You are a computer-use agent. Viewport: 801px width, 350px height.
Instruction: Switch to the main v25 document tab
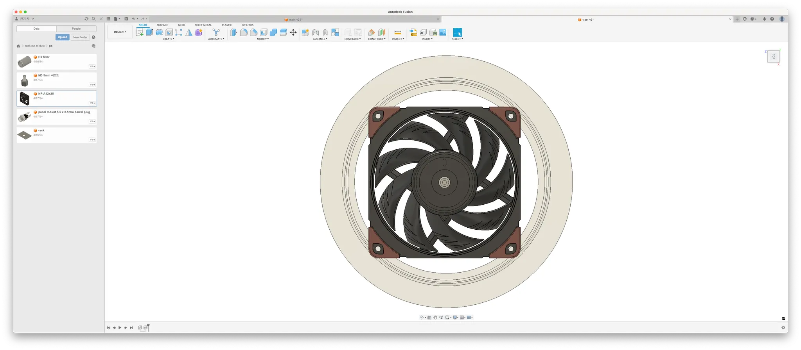[x=296, y=20]
